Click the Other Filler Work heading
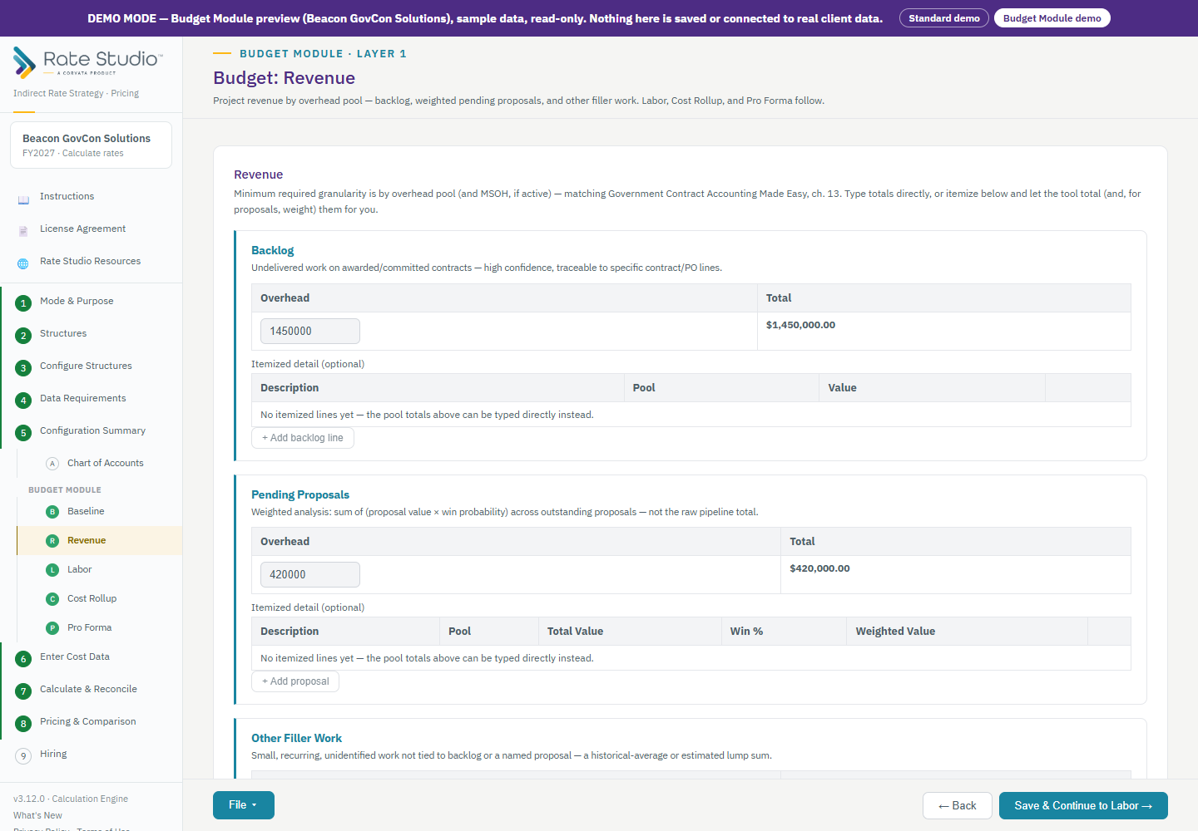The image size is (1198, 831). [297, 738]
